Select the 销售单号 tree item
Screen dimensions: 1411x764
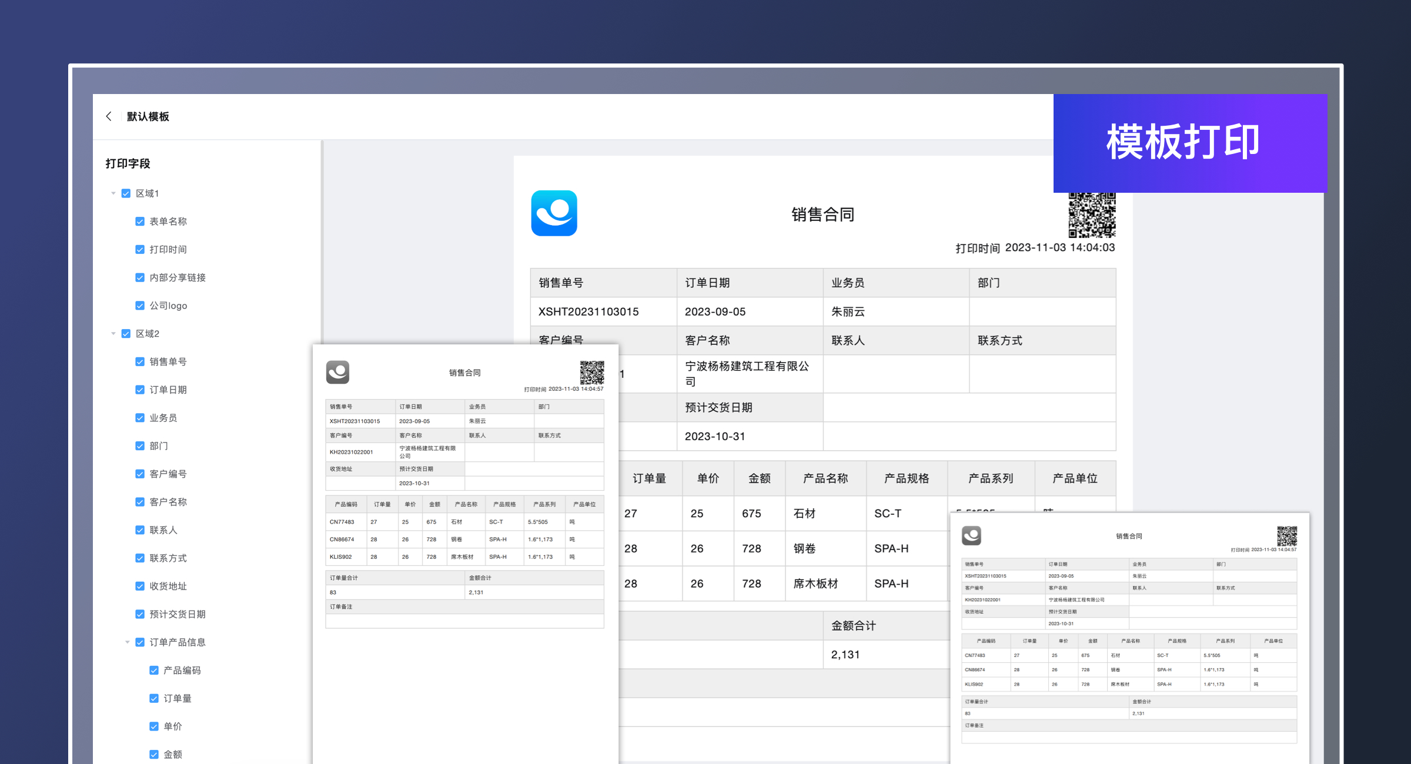[168, 362]
